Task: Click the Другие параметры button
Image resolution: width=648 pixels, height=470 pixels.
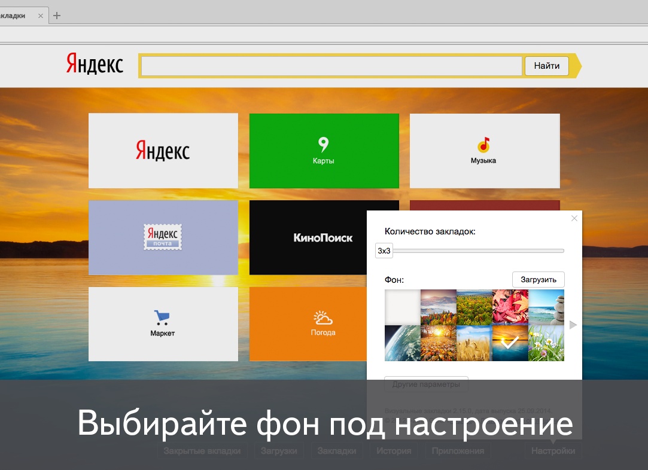Action: pyautogui.click(x=426, y=384)
